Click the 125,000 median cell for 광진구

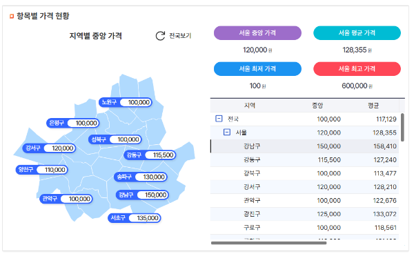point(328,214)
